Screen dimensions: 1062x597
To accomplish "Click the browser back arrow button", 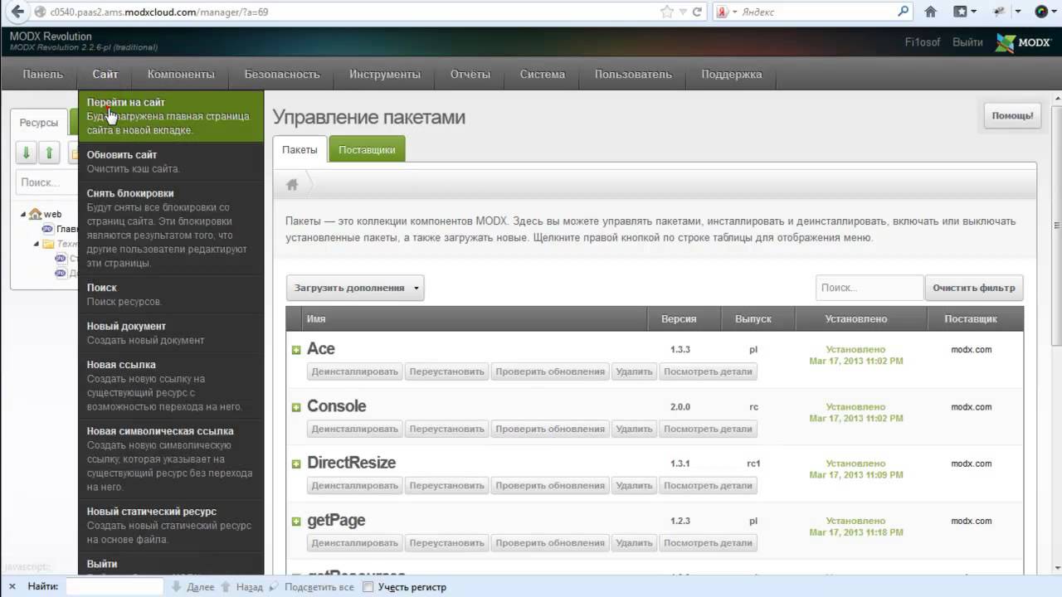I will coord(17,12).
